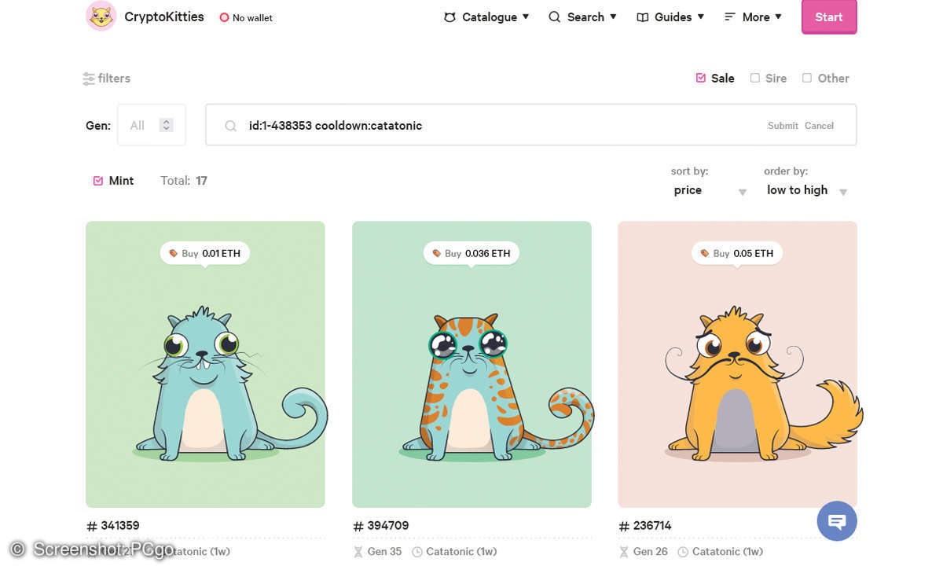
Task: Click the chat support bubble icon
Action: coord(836,521)
